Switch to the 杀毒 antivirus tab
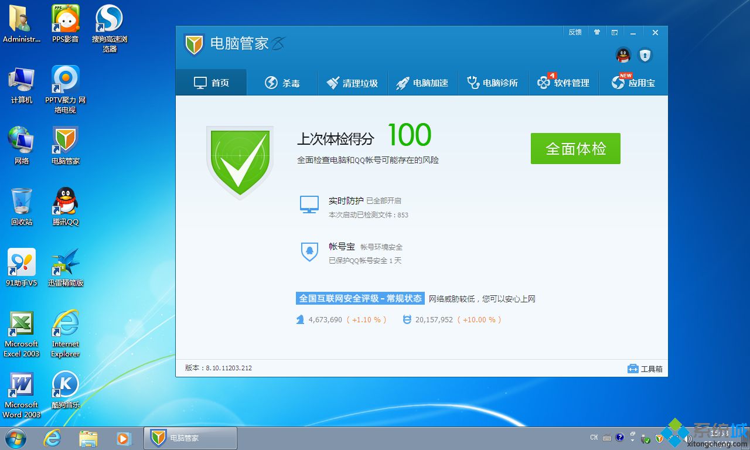The width and height of the screenshot is (750, 450). point(282,83)
